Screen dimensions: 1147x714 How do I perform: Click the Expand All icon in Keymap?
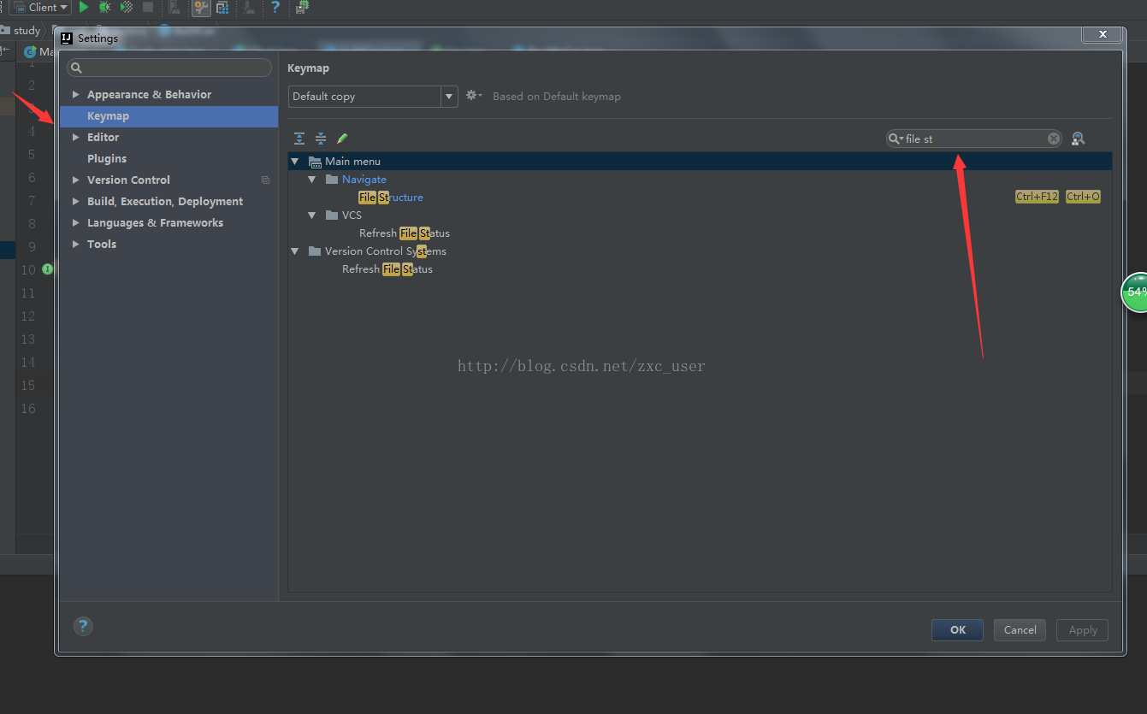[299, 139]
